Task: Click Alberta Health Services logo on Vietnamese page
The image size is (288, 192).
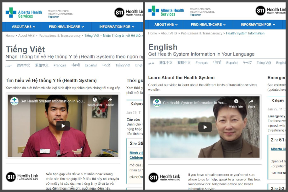Action: click(x=24, y=13)
